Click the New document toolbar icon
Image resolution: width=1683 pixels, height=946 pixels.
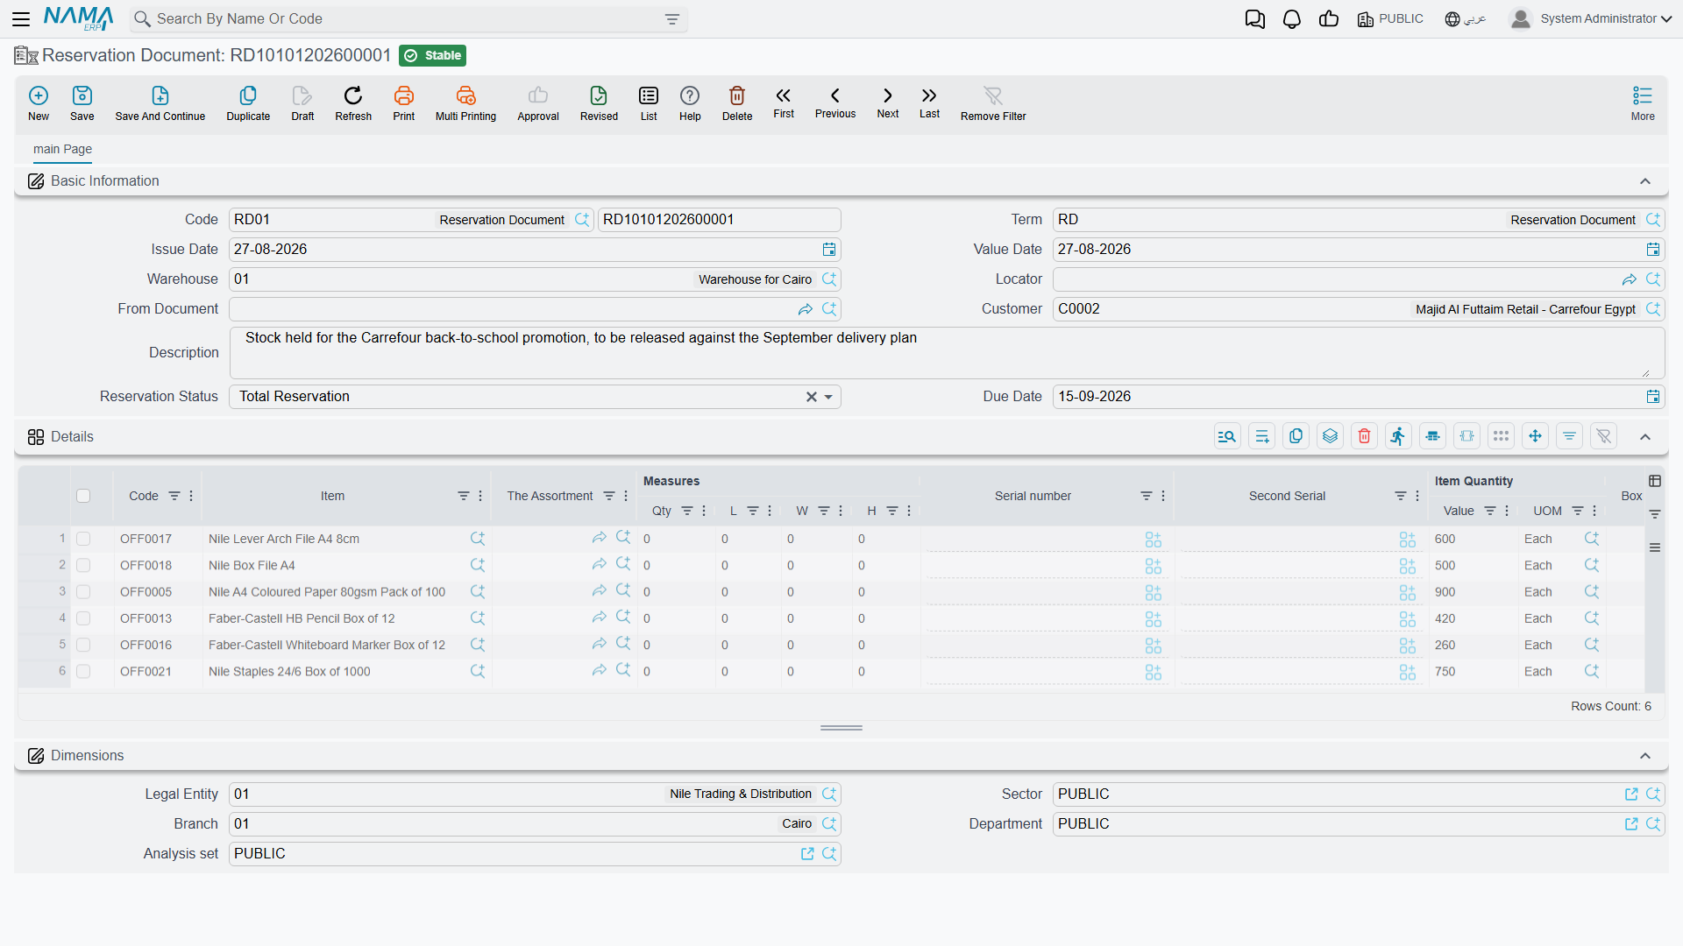coord(39,102)
